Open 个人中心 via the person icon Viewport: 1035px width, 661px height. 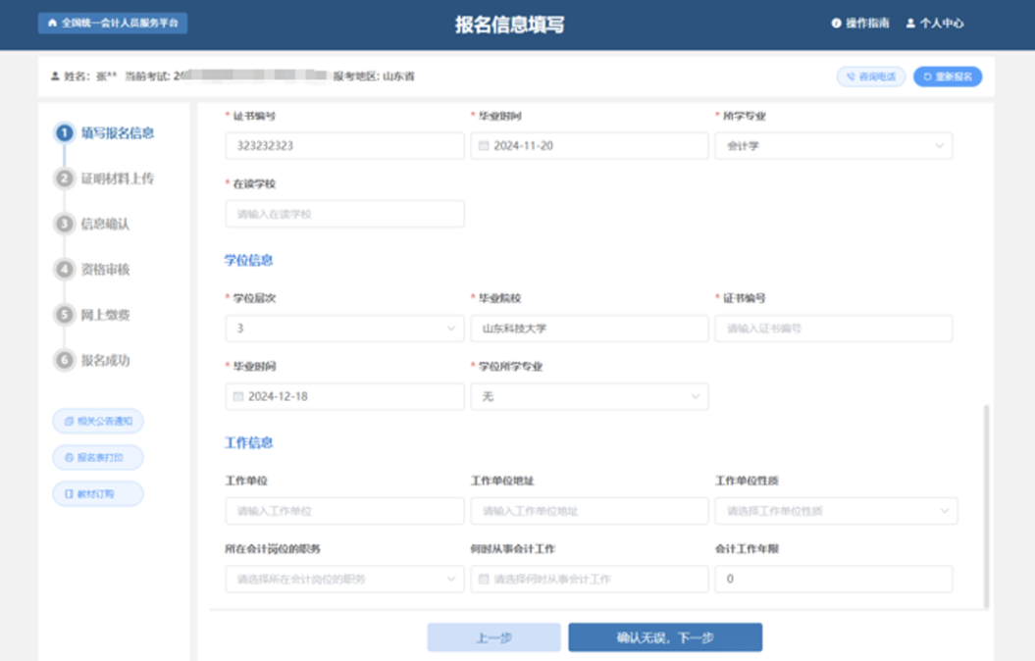(910, 22)
